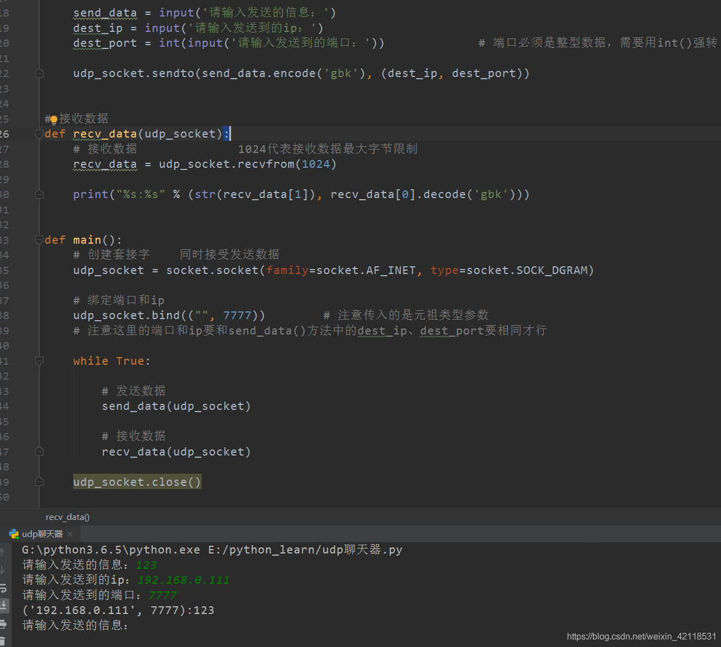The height and width of the screenshot is (647, 721).
Task: Click the yellow lightbulb intention icon
Action: click(x=53, y=119)
